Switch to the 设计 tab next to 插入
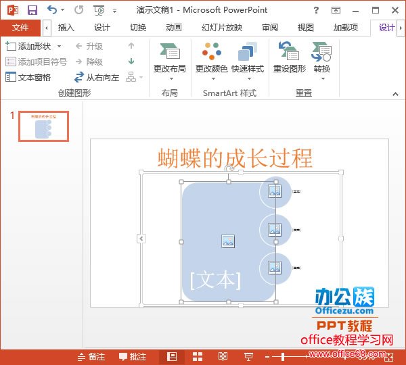Image resolution: width=406 pixels, height=365 pixels. [x=101, y=28]
